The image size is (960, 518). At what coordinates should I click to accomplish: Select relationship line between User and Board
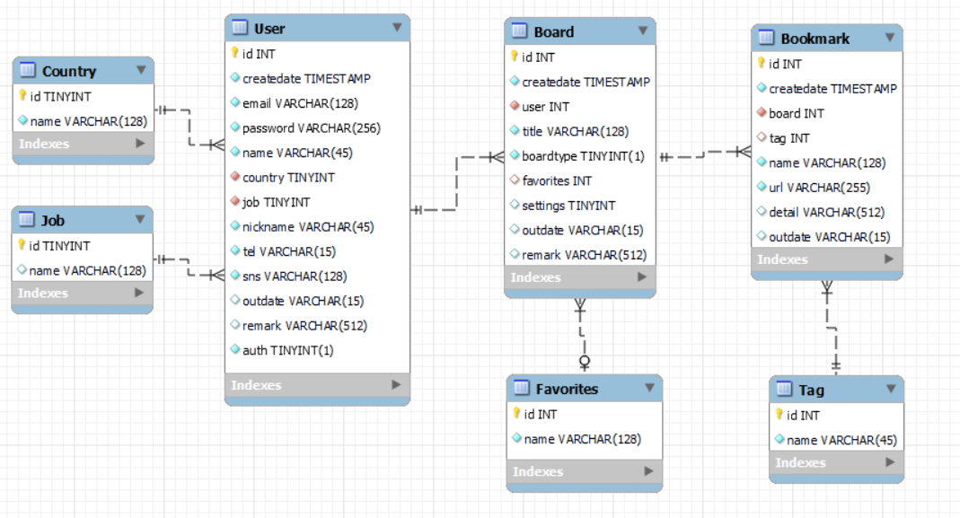pos(457,184)
